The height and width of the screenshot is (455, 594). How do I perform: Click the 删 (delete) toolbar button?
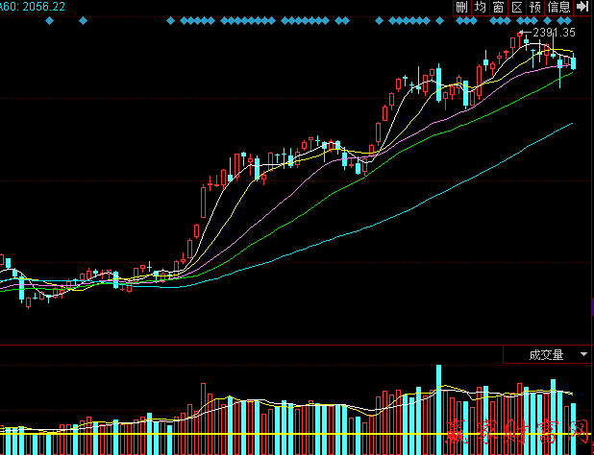pyautogui.click(x=462, y=8)
